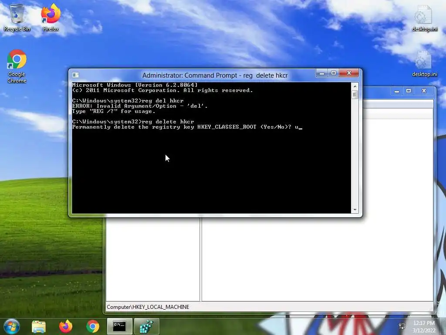The height and width of the screenshot is (335, 446).
Task: Click the Command Prompt scrollbar up arrow
Action: tap(355, 86)
